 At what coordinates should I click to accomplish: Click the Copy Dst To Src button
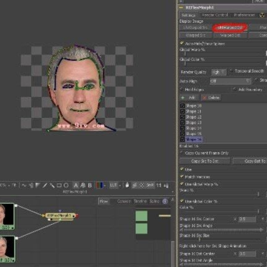point(250,161)
